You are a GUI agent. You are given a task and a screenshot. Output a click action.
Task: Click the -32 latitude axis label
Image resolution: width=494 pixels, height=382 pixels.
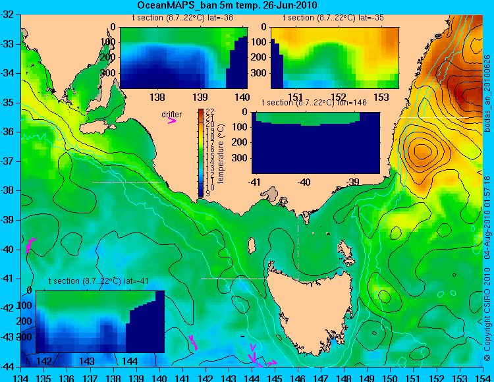pos(8,14)
